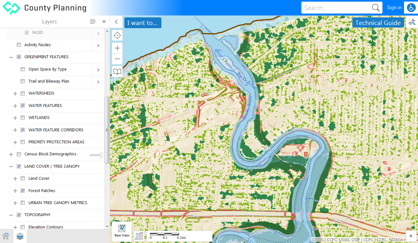
Task: Enable the Wetlands layer checkbox
Action: coord(23,118)
